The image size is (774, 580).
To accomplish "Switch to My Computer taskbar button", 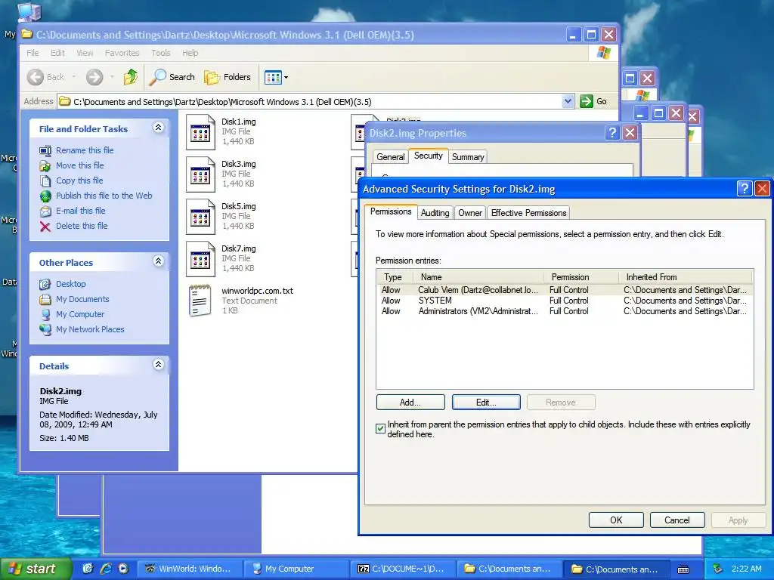I will pyautogui.click(x=296, y=569).
